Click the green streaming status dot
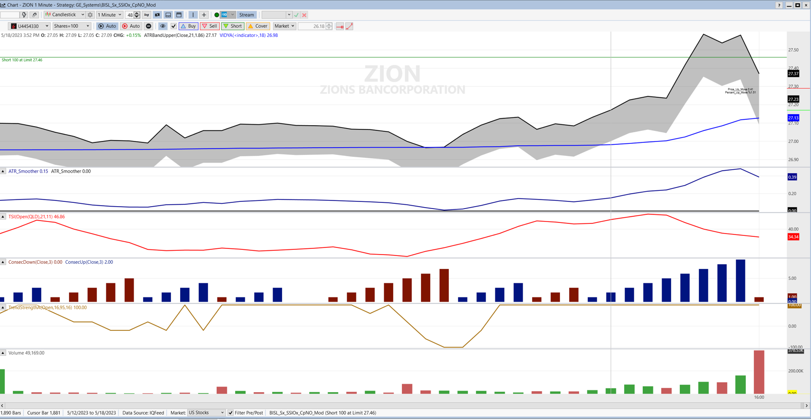This screenshot has width=811, height=420. pos(217,15)
